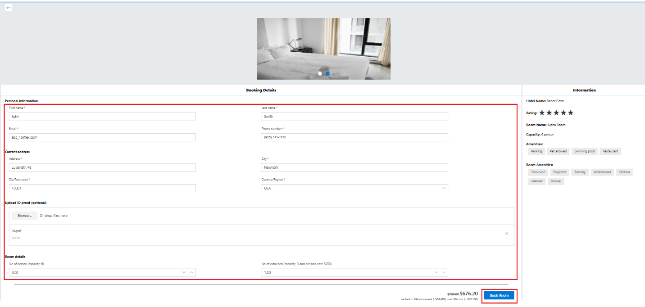The image size is (645, 307).
Task: Open the Country/Region dropdown
Action: click(x=354, y=188)
